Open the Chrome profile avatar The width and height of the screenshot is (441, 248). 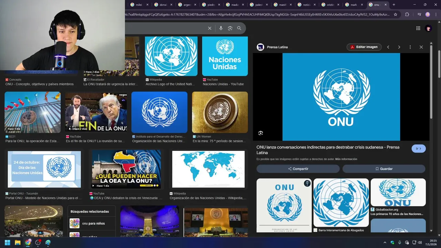pyautogui.click(x=428, y=14)
